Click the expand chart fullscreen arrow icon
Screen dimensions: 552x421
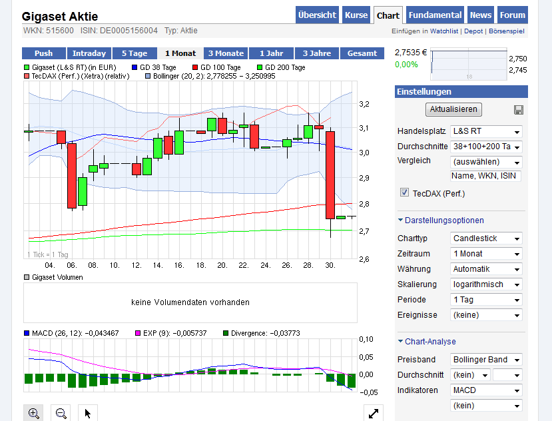374,413
